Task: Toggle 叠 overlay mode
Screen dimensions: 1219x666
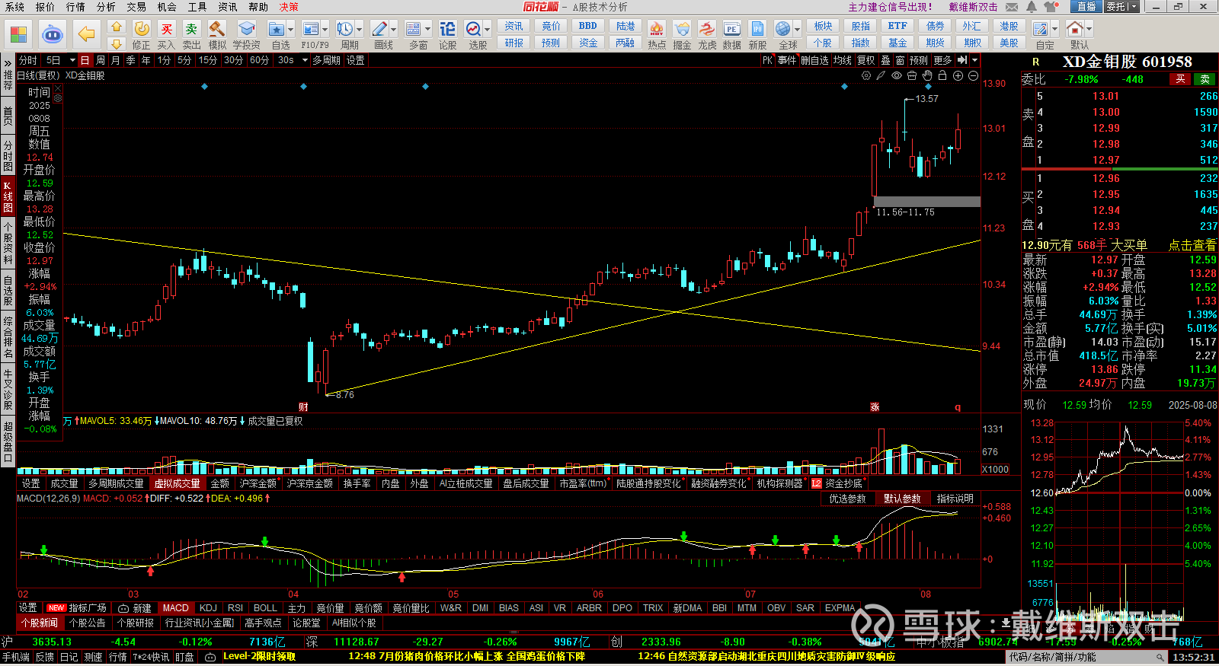Action: pos(885,60)
